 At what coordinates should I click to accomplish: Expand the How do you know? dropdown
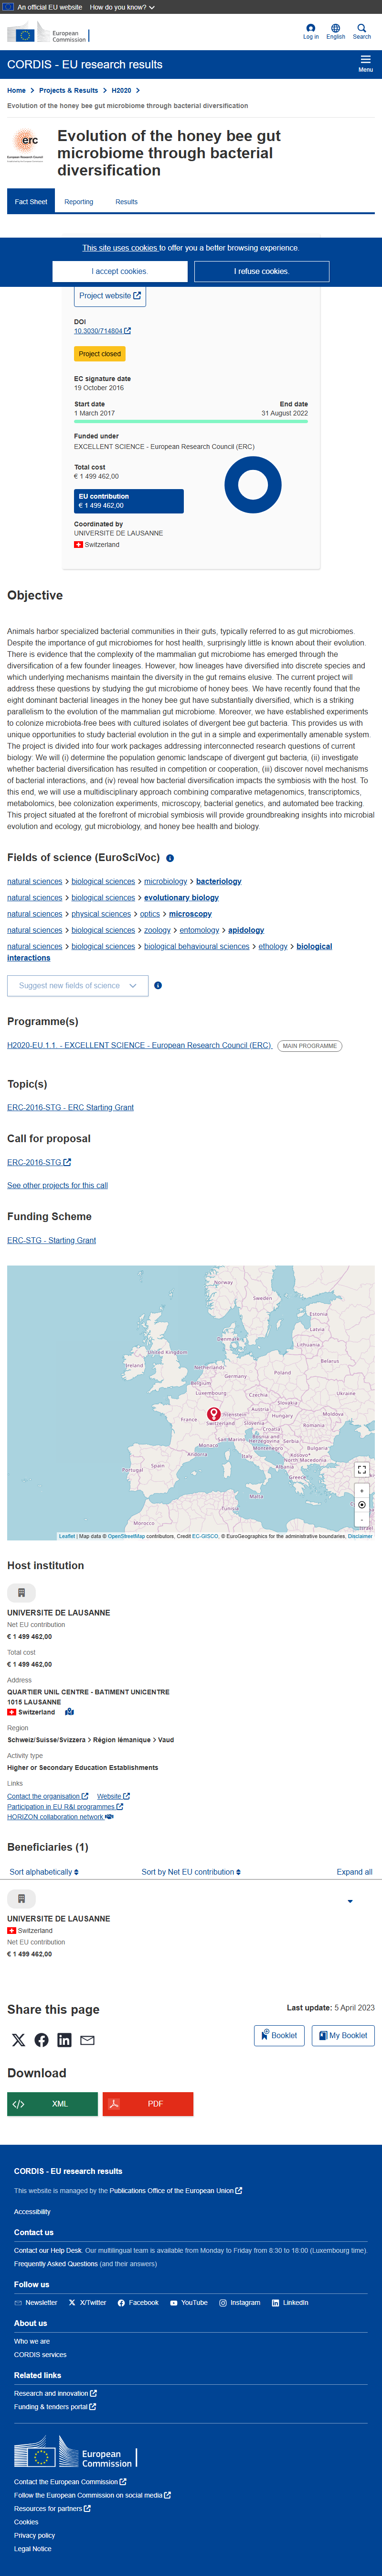(x=122, y=7)
